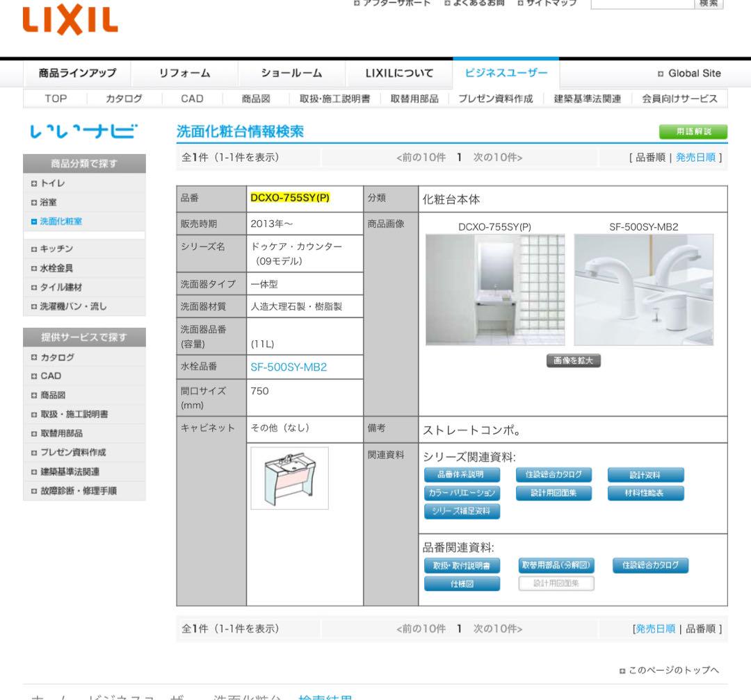Open 取扱・施工説明書 in the sidebar service list
Image resolution: width=751 pixels, height=700 pixels.
click(x=84, y=415)
